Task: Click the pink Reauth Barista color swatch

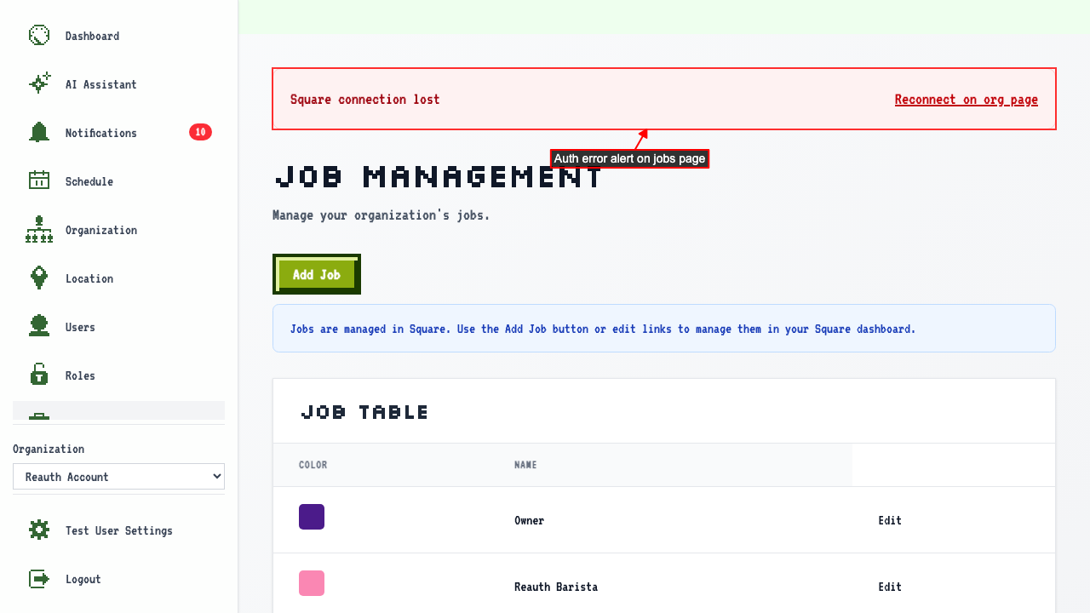Action: tap(312, 583)
